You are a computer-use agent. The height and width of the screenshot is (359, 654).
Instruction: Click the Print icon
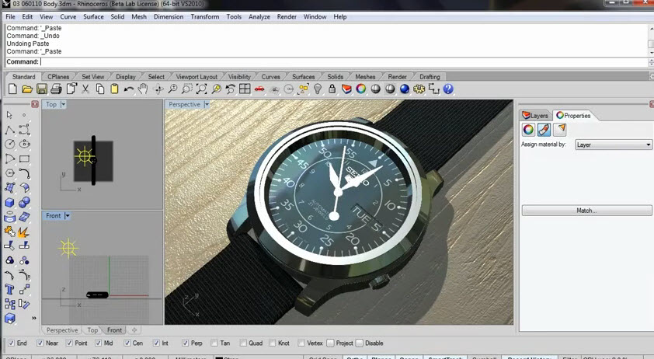[x=56, y=89]
